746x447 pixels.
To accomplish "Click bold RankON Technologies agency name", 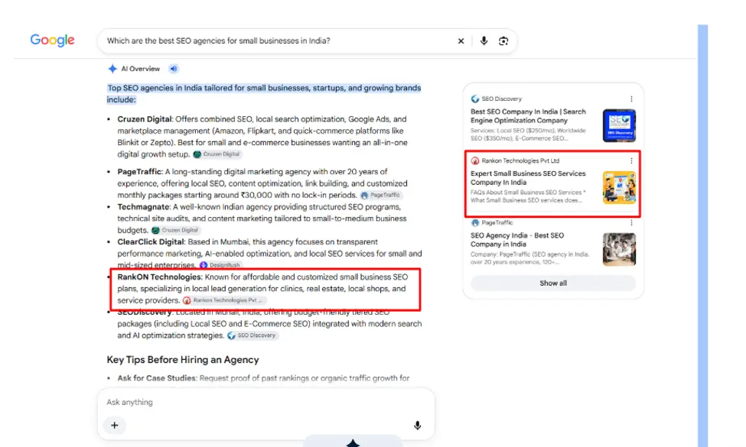I will [160, 277].
